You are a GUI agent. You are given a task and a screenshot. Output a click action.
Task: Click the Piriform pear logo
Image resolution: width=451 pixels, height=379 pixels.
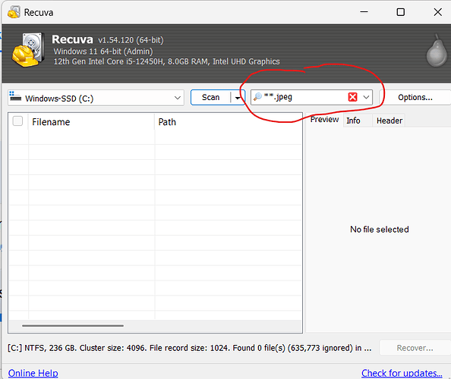(x=437, y=51)
